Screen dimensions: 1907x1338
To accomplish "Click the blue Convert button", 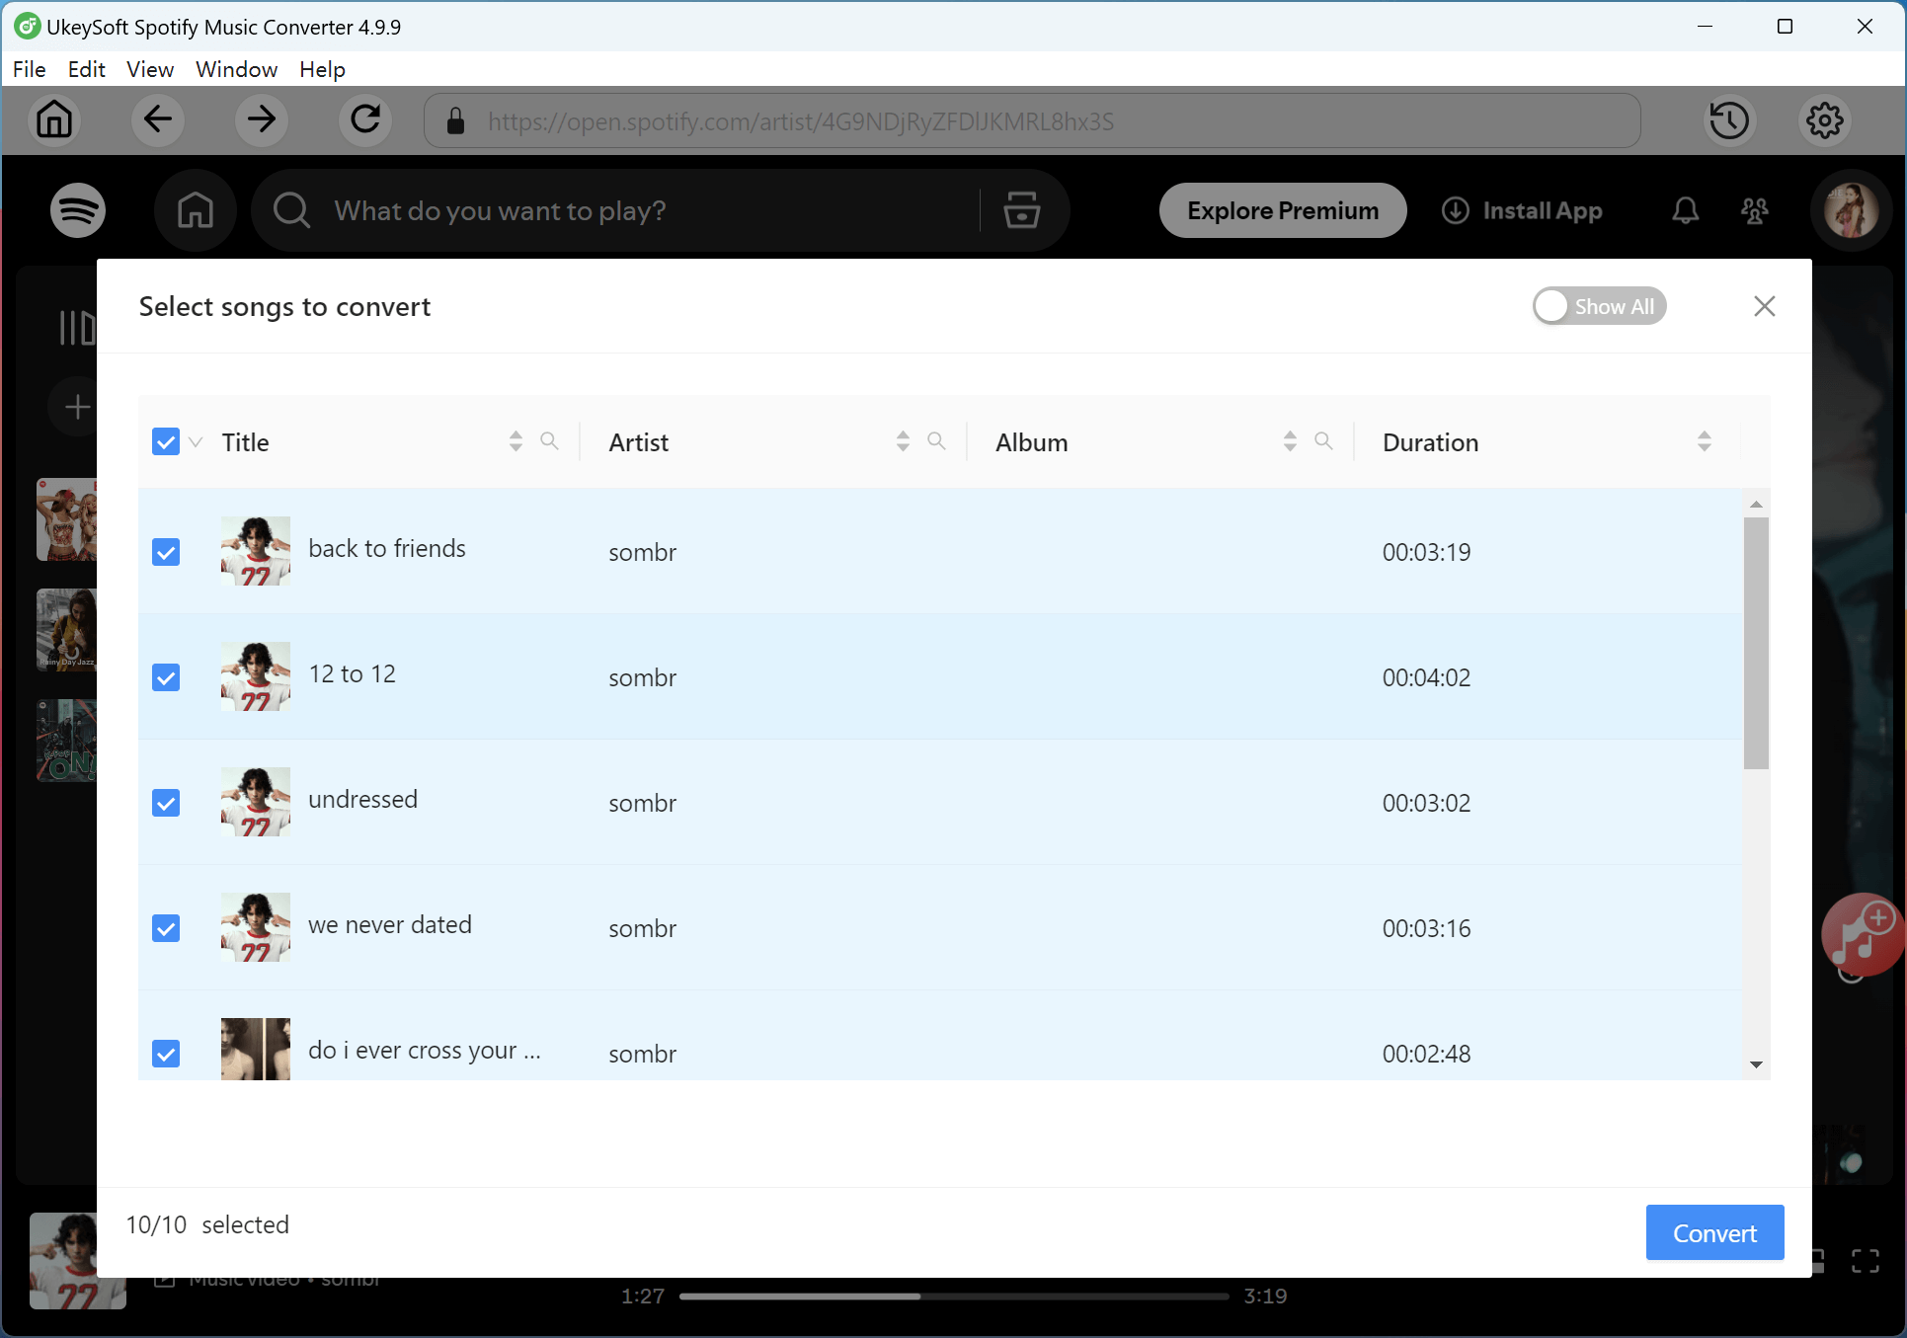I will tap(1714, 1232).
